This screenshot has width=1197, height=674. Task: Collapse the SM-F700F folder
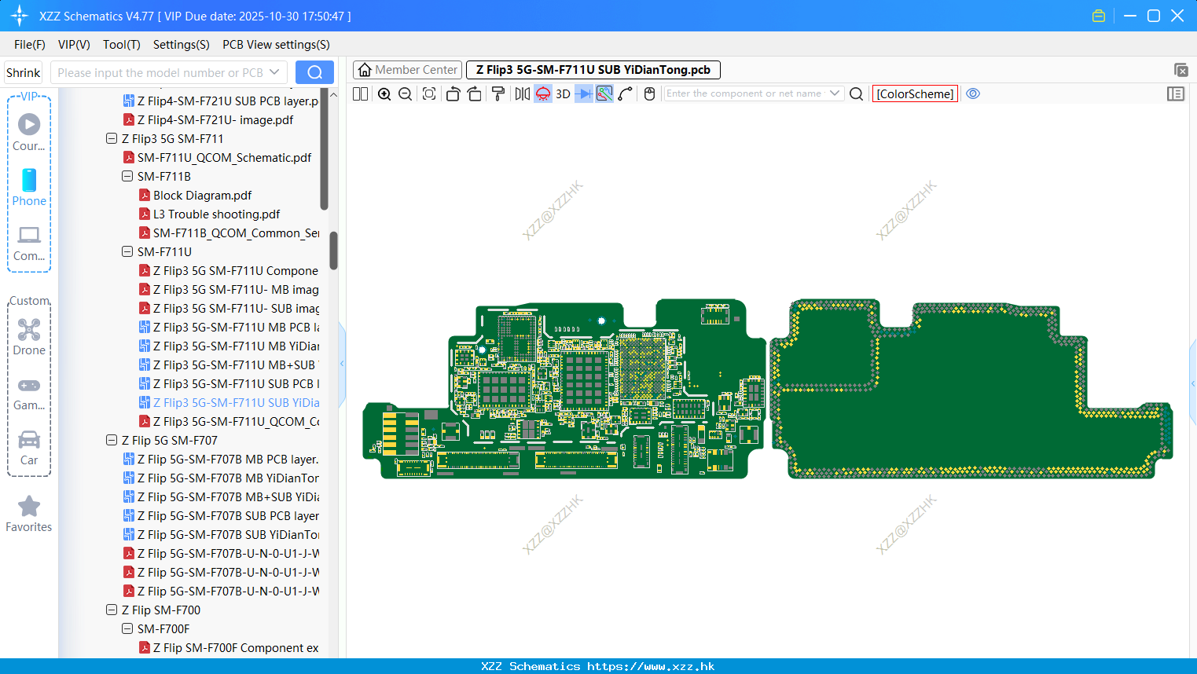tap(127, 628)
